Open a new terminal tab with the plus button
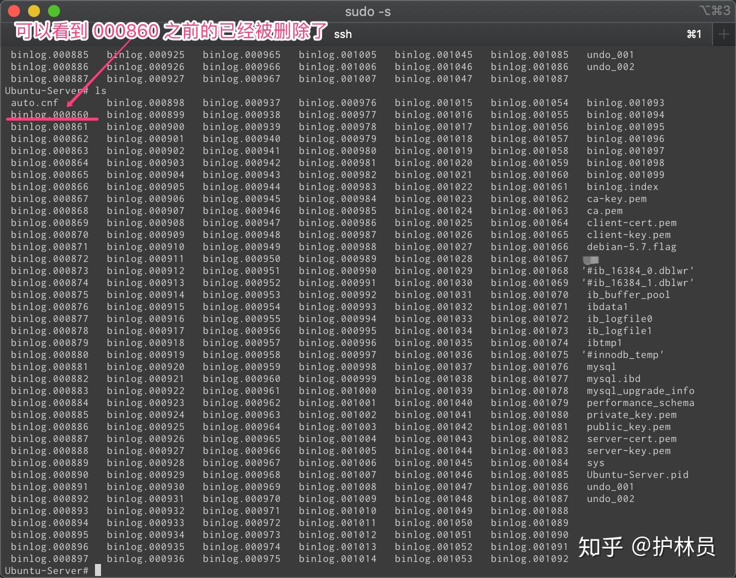The width and height of the screenshot is (736, 578). [x=723, y=34]
